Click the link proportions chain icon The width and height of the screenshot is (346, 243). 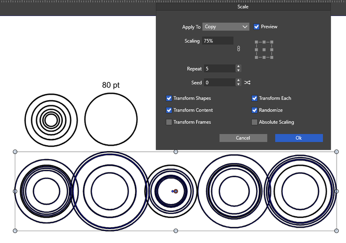238,49
